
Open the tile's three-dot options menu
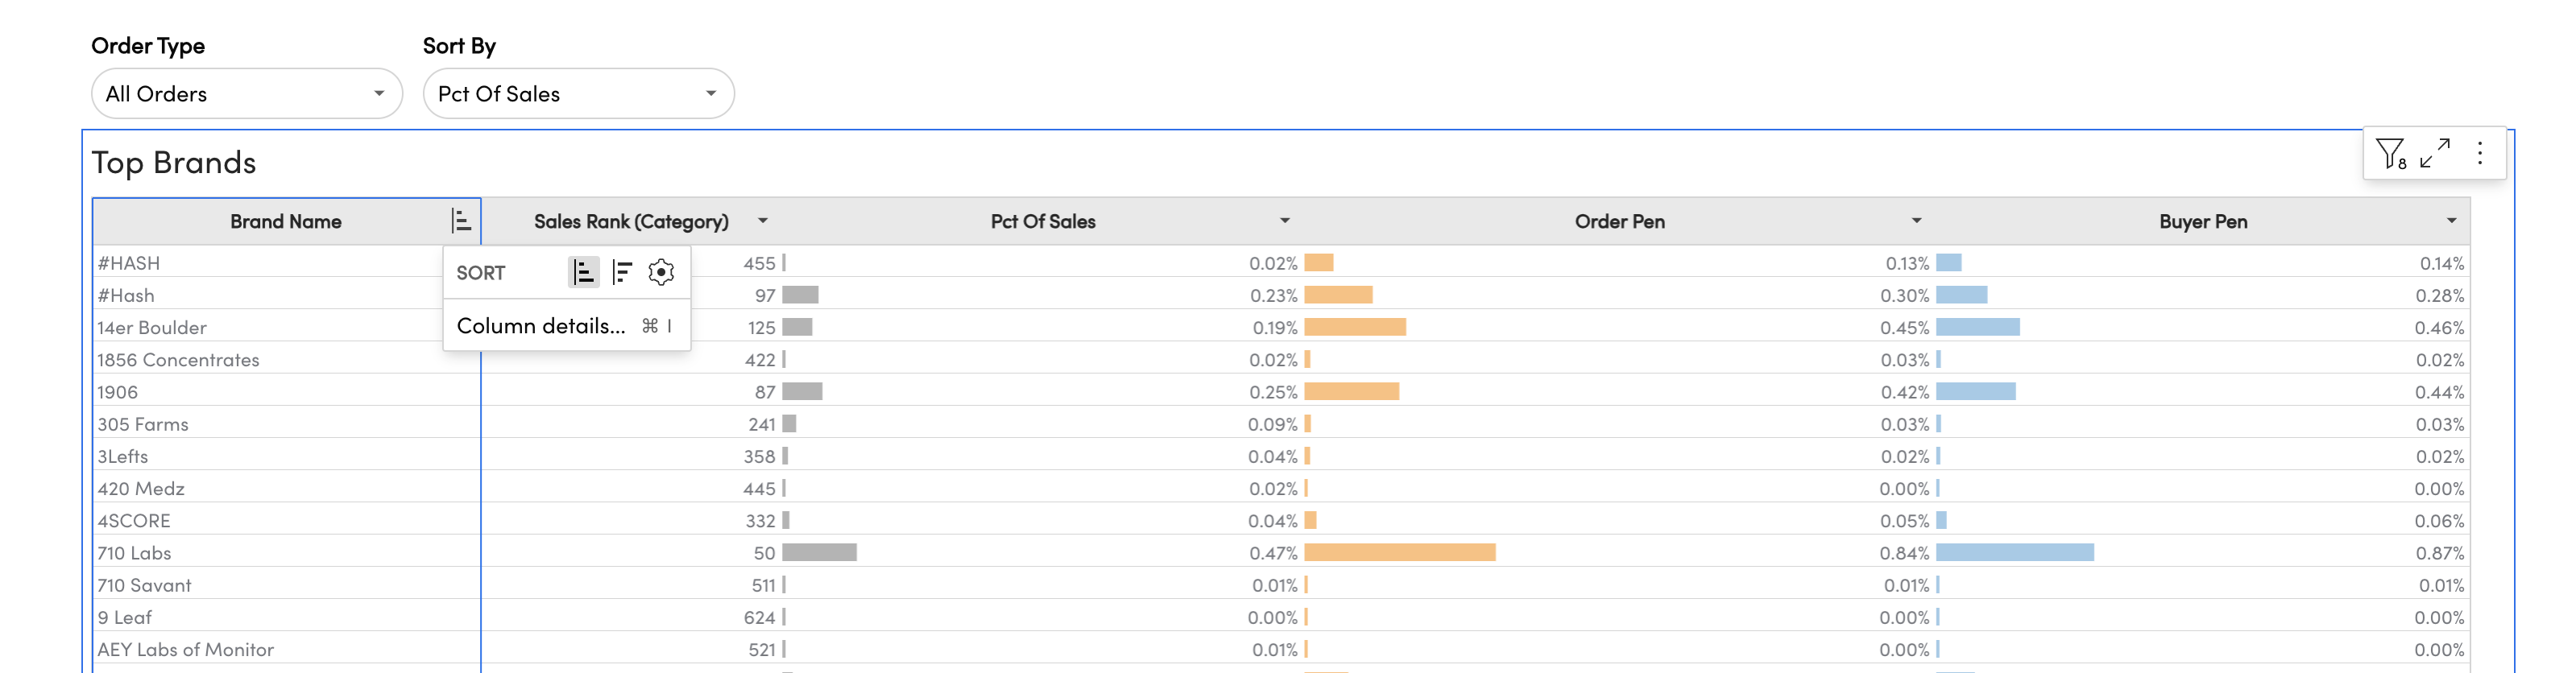point(2480,153)
